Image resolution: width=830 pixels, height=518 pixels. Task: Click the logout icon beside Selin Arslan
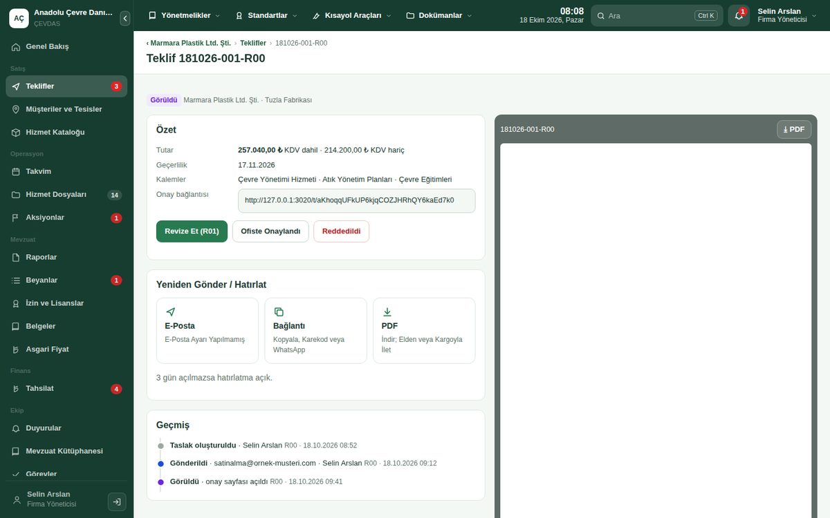[x=117, y=502]
